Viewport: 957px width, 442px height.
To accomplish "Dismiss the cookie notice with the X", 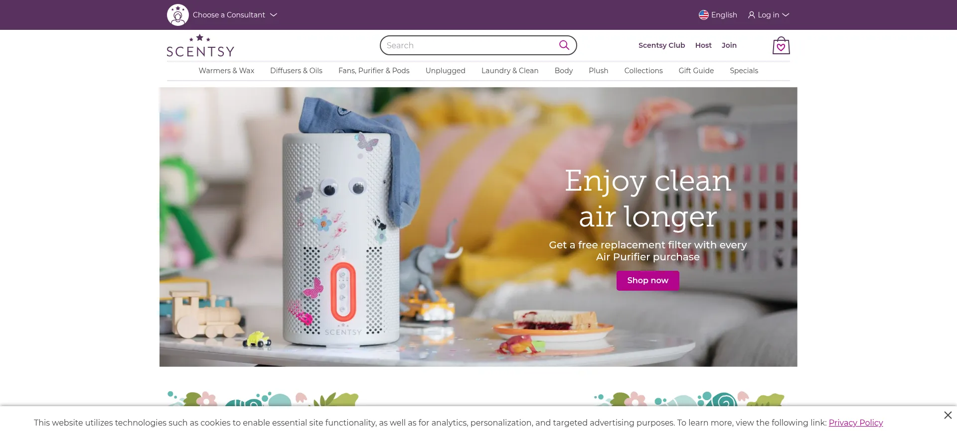I will tap(948, 415).
